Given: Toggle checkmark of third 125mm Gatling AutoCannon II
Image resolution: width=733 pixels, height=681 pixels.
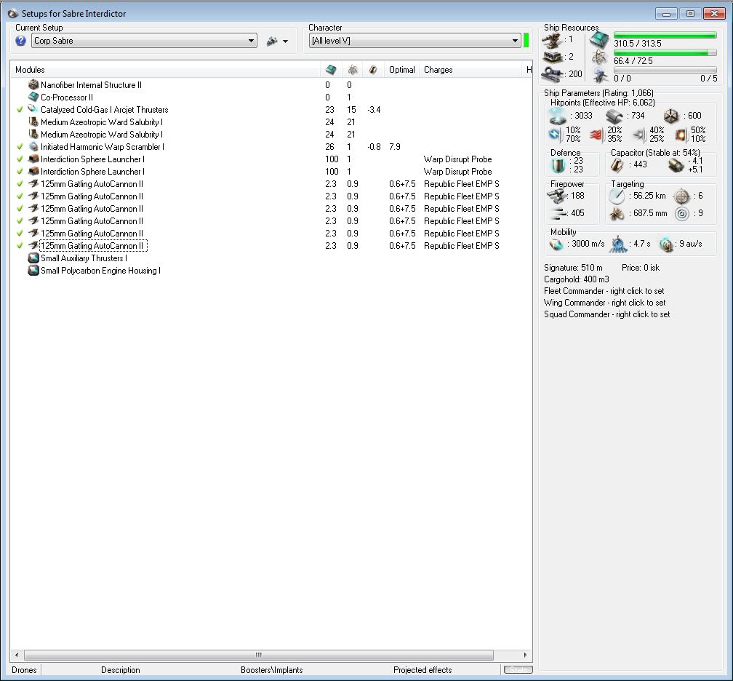Looking at the screenshot, I should pos(20,209).
